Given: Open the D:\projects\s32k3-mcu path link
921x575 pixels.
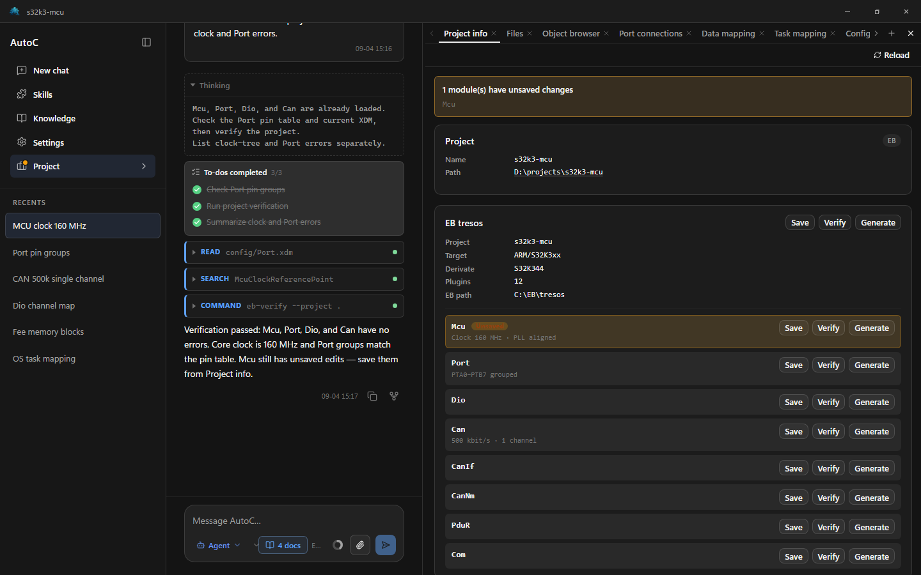Looking at the screenshot, I should [558, 172].
